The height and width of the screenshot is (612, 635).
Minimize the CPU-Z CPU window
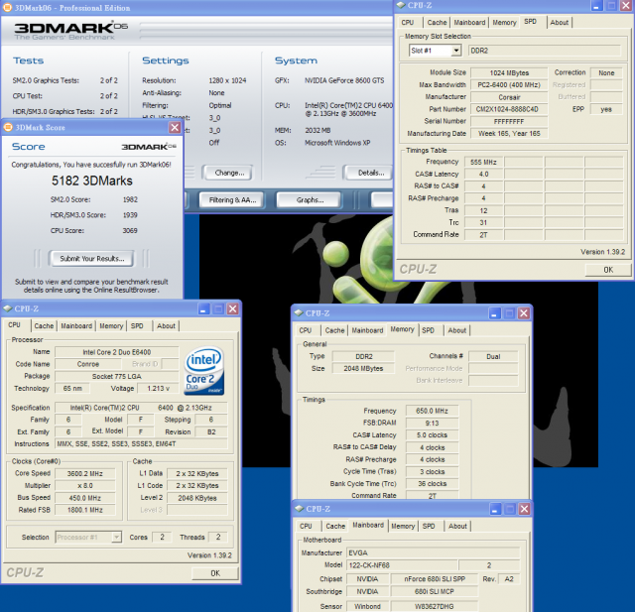tap(203, 308)
